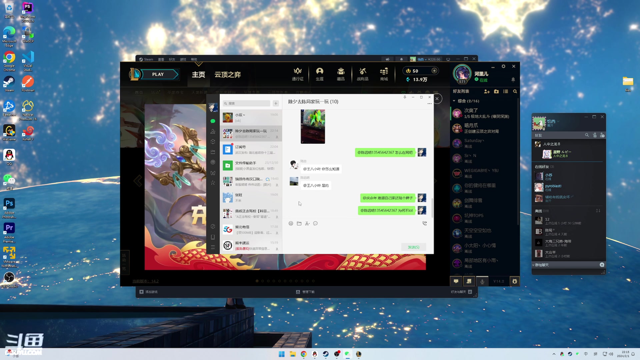The width and height of the screenshot is (640, 360).
Task: Search League friends list
Action: [515, 91]
